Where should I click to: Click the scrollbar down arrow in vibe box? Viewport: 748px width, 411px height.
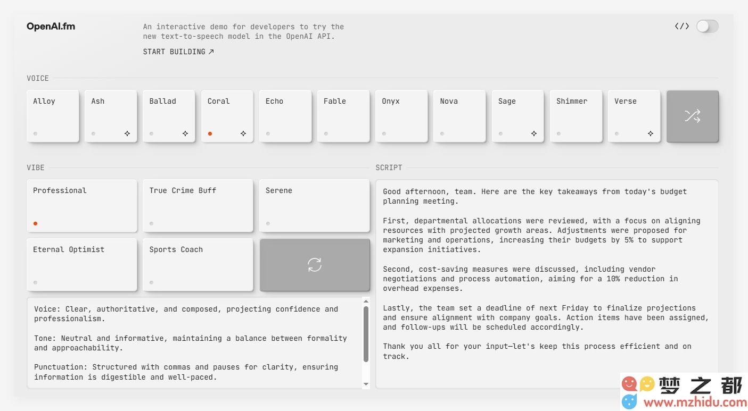click(x=366, y=384)
